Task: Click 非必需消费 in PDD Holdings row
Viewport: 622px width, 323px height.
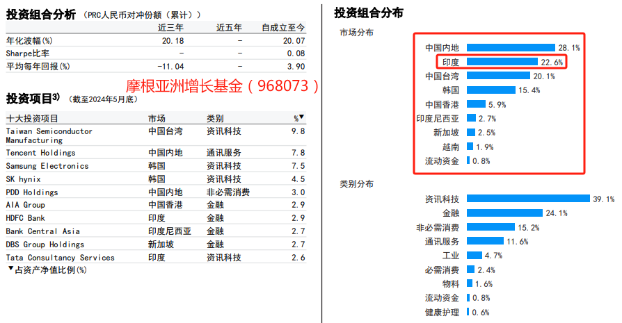Action: pyautogui.click(x=228, y=192)
